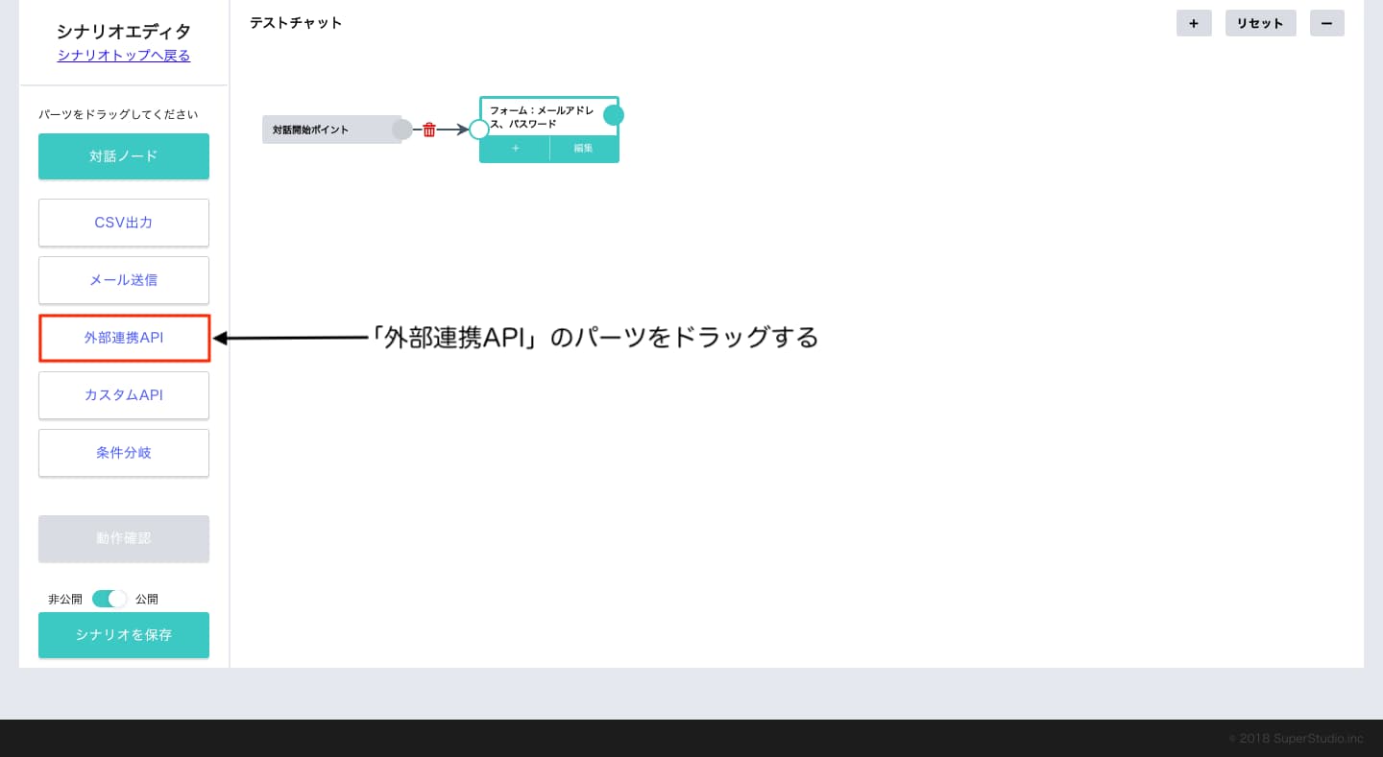Delete the connection using the red trash icon
1383x757 pixels.
429,129
